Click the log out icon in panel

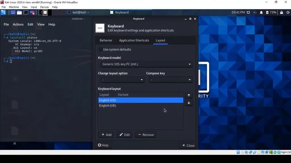[x=288, y=12]
